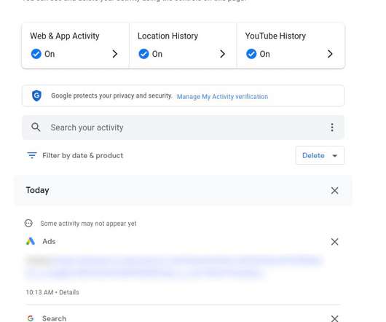The width and height of the screenshot is (386, 322).
Task: Toggle the Location History On checkmark
Action: pos(143,54)
